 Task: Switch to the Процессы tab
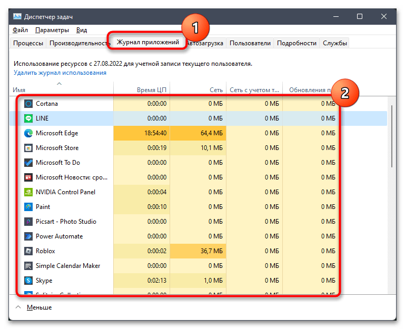point(28,43)
